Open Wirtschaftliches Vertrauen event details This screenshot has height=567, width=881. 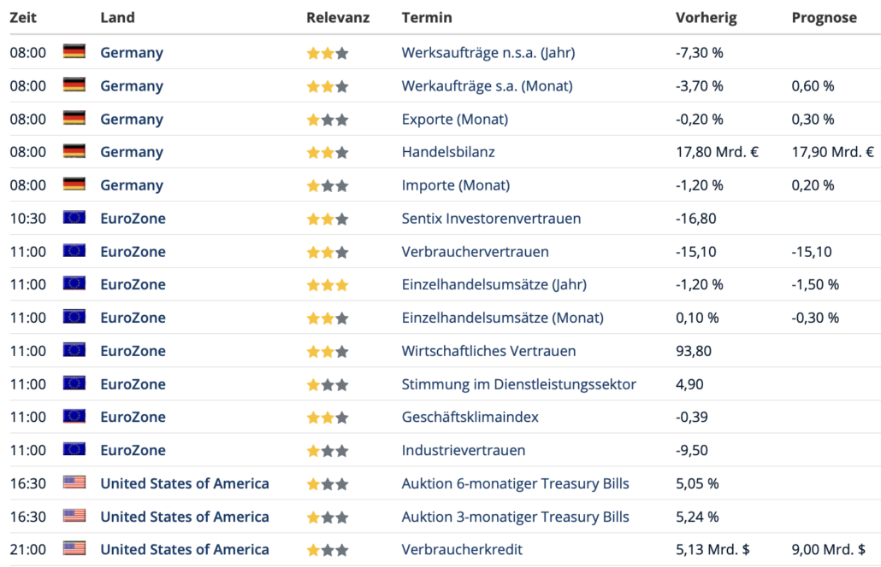click(488, 351)
